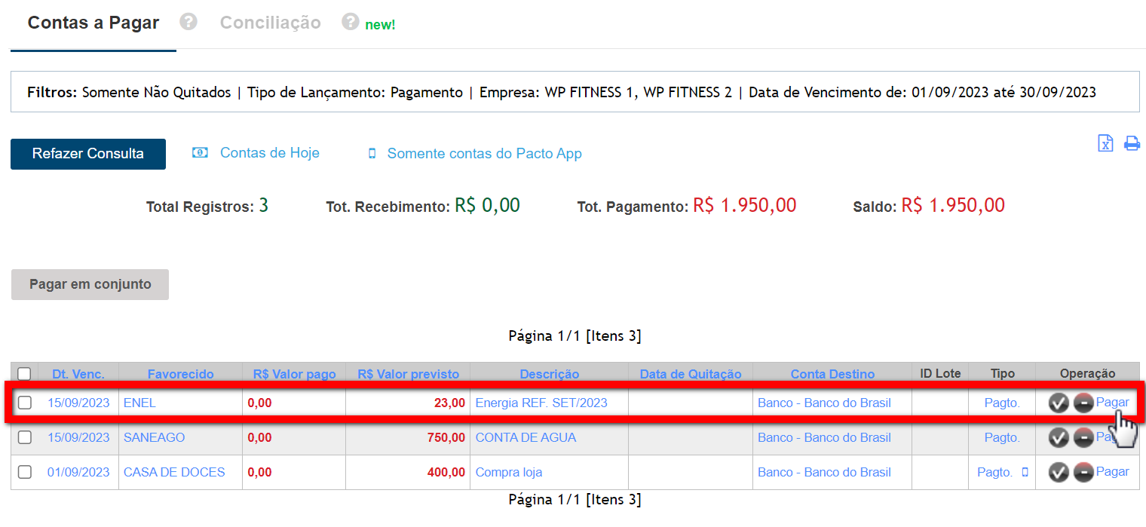Click the printer icon
Image resolution: width=1146 pixels, height=527 pixels.
coord(1132,143)
